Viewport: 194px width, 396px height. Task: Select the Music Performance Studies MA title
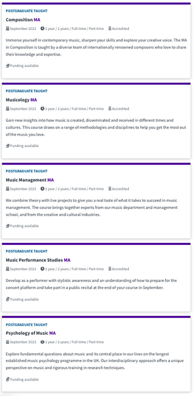coord(38,260)
